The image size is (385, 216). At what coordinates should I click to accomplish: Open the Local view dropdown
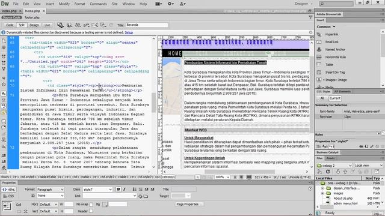click(369, 166)
